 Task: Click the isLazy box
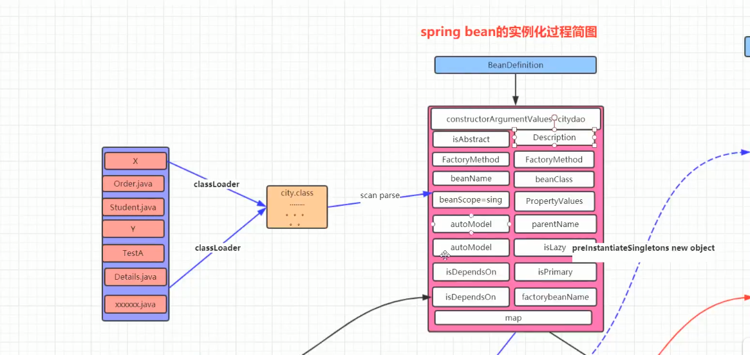[x=555, y=248]
